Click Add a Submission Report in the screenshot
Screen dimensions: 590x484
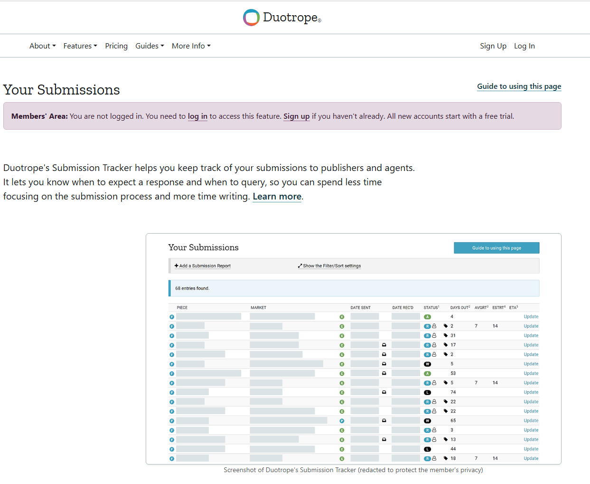(x=203, y=266)
